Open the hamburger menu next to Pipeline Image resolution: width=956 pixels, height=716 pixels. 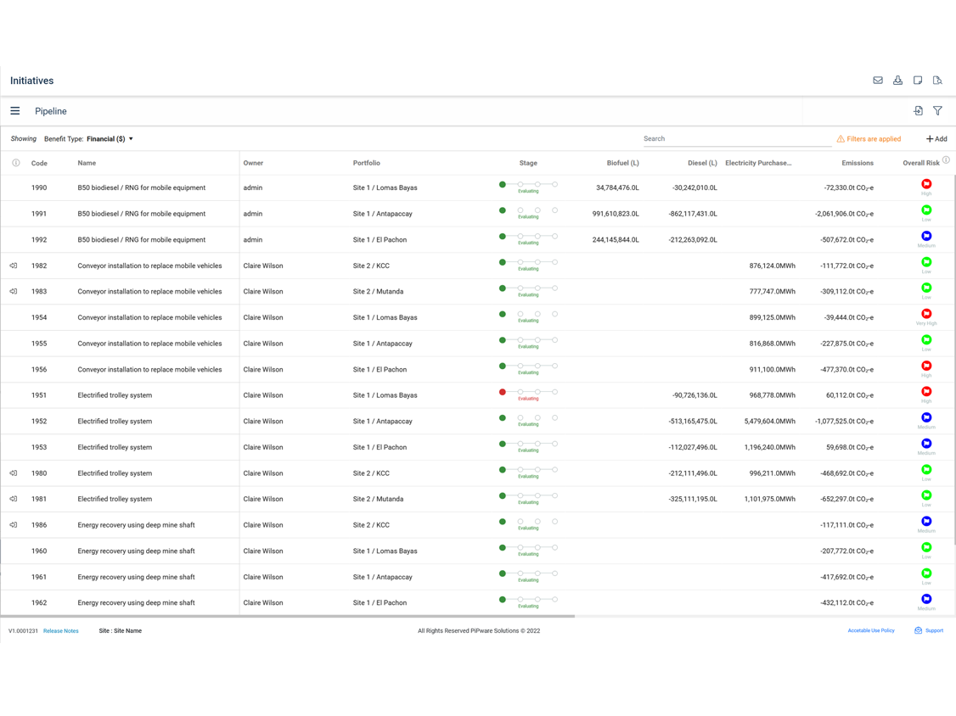(x=15, y=111)
